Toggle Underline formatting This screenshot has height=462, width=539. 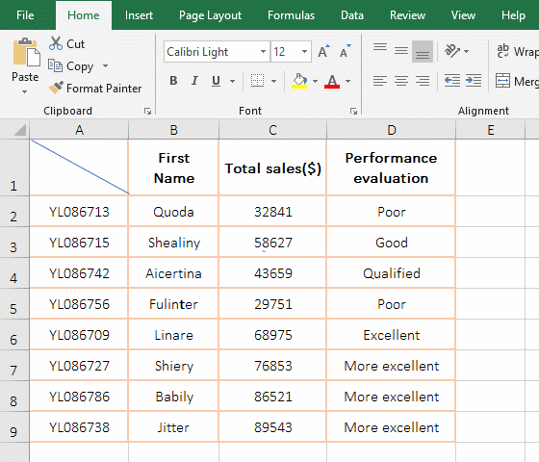[x=216, y=81]
